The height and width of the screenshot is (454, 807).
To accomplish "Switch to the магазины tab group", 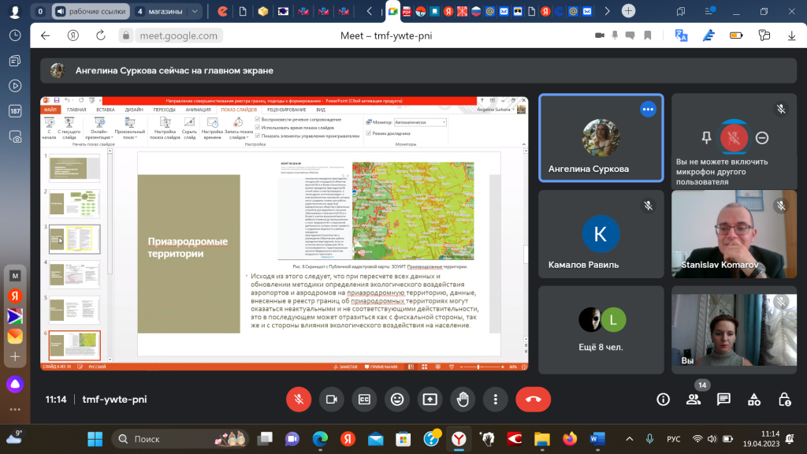I will 160,11.
